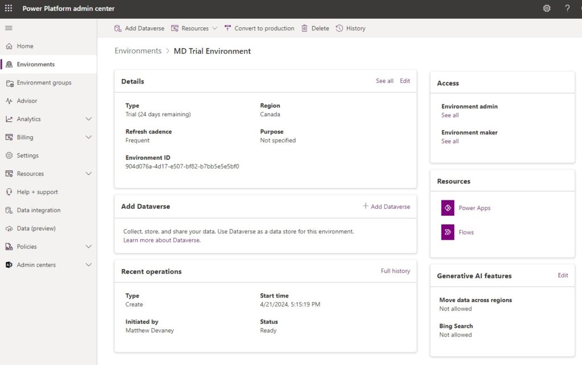
Task: Edit the environment Details
Action: coord(405,81)
